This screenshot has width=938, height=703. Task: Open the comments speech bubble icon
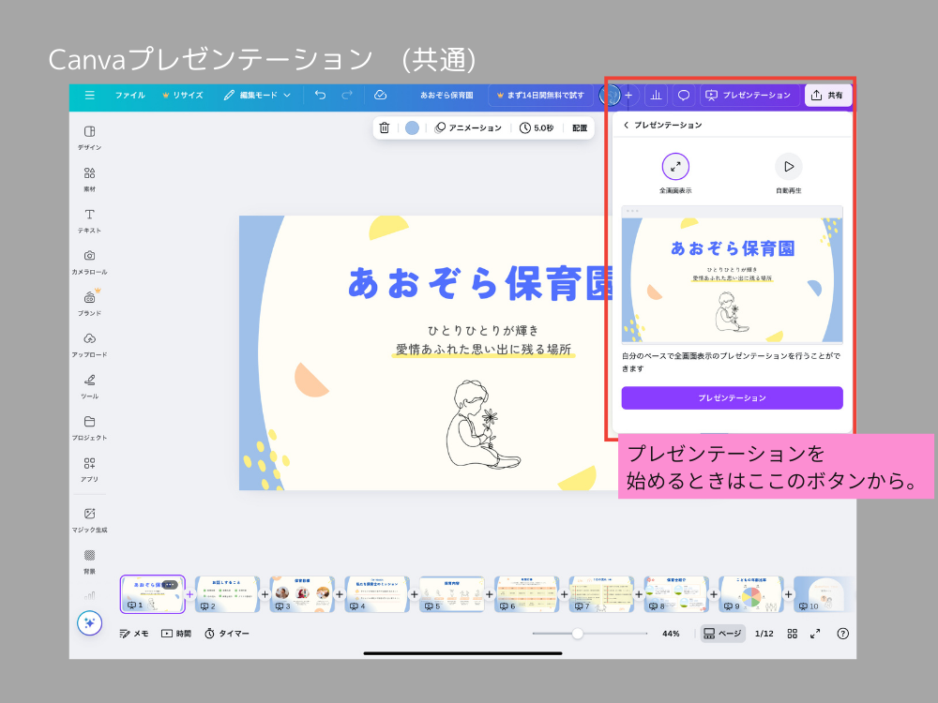point(684,95)
